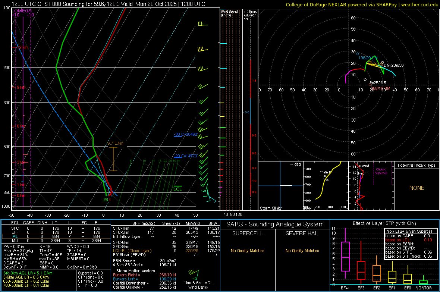
Task: Select the SUPERCELL column heading in SARS
Action: [x=248, y=233]
